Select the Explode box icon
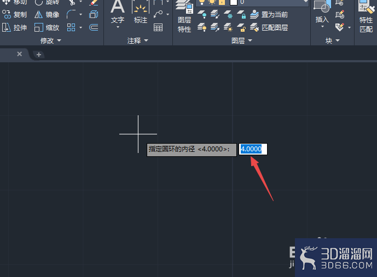377x277 pixels. coord(94,14)
